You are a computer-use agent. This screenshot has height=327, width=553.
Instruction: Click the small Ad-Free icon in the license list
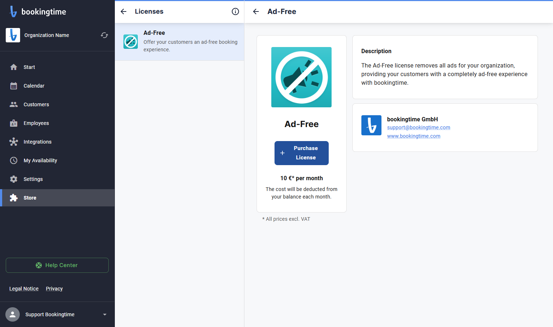click(131, 42)
